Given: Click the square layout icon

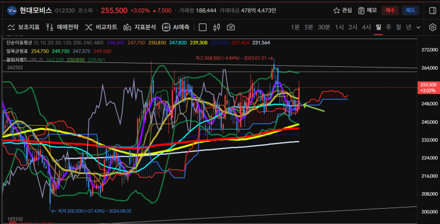Looking at the screenshot, I should (x=203, y=27).
